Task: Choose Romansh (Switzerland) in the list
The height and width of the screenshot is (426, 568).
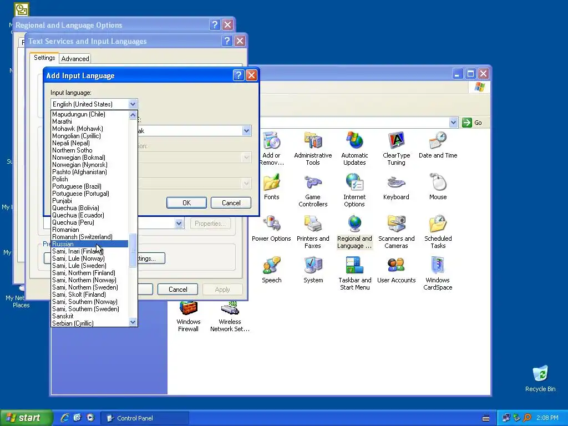Action: pos(90,237)
